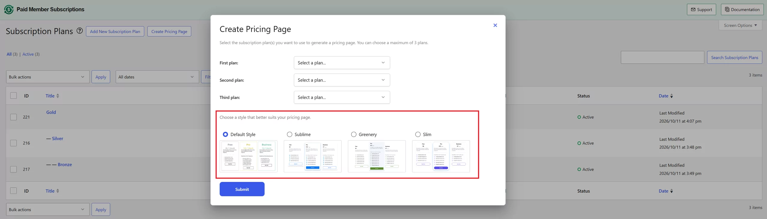
Task: Open the Gold subscription plan
Action: point(51,112)
